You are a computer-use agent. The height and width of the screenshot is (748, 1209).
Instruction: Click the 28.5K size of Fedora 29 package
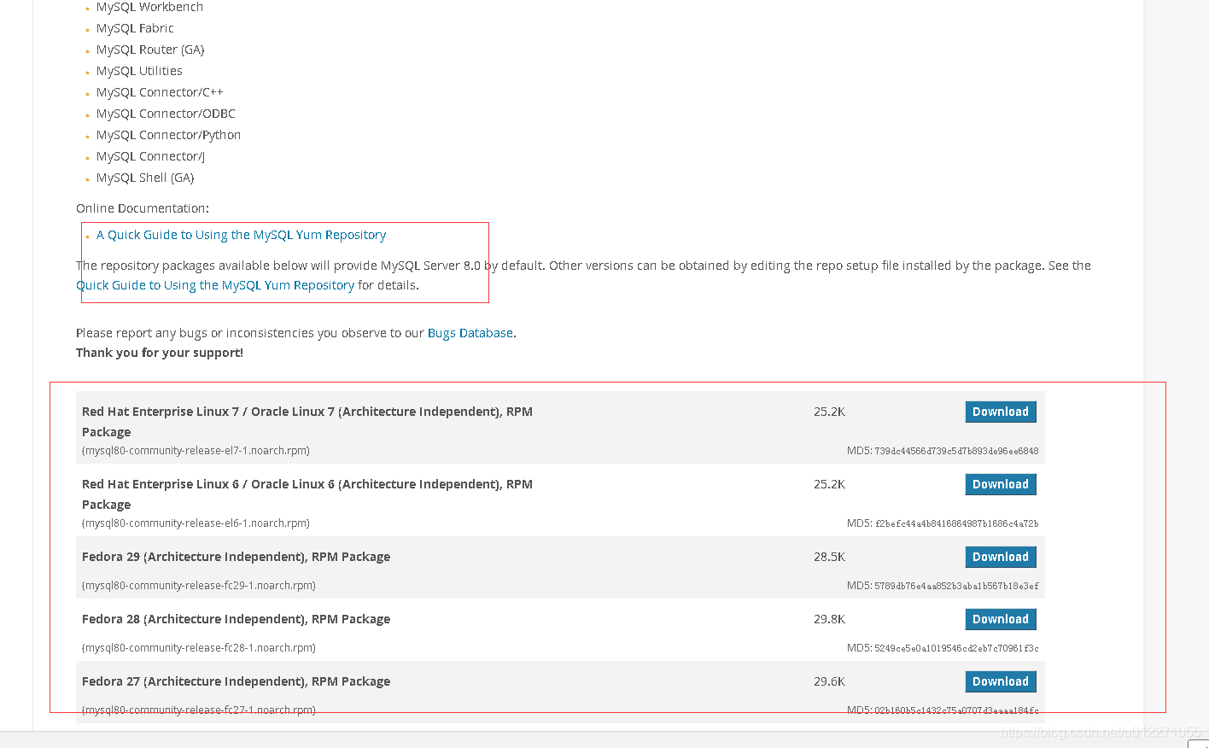[x=829, y=557]
